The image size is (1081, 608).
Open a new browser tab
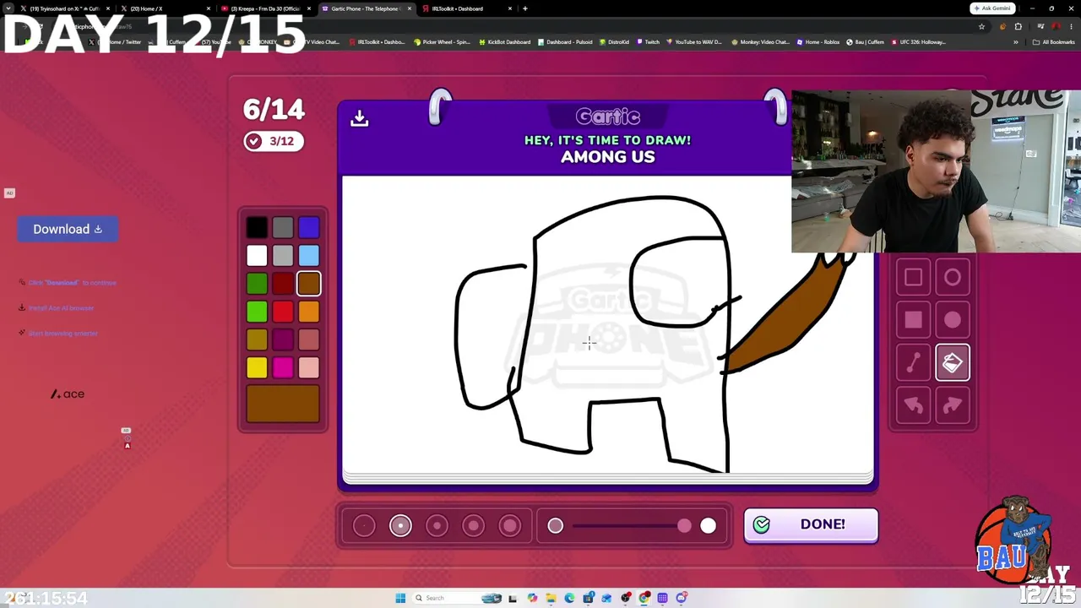pos(525,8)
